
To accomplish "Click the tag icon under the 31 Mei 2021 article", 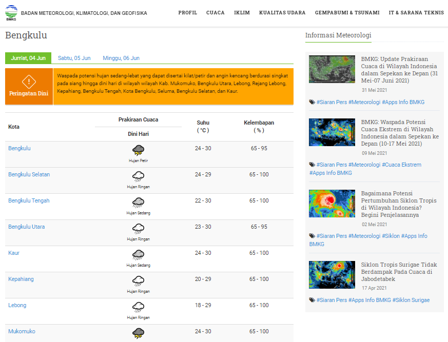I will [x=312, y=102].
